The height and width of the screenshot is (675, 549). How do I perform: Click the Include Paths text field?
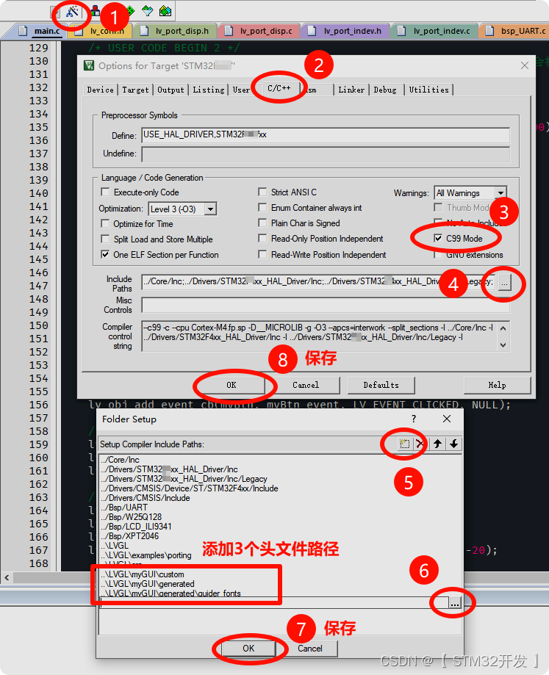319,281
